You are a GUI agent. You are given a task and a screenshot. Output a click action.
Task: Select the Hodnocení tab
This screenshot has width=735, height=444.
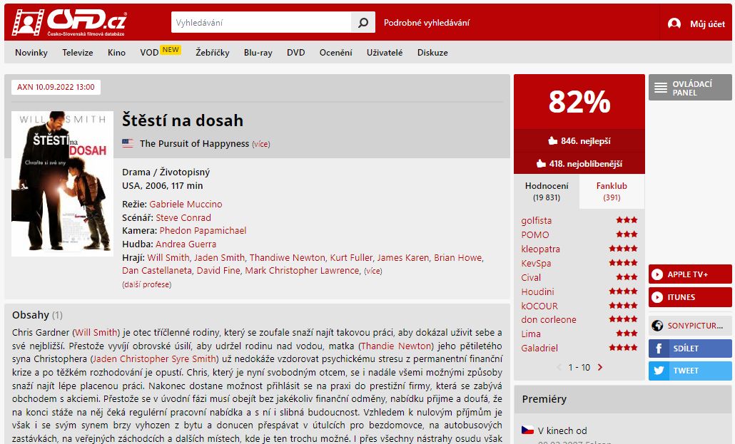547,191
